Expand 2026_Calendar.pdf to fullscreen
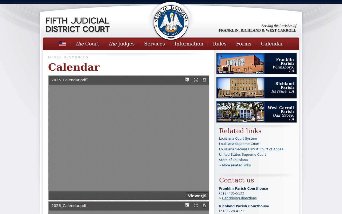The height and width of the screenshot is (214, 342). click(196, 205)
